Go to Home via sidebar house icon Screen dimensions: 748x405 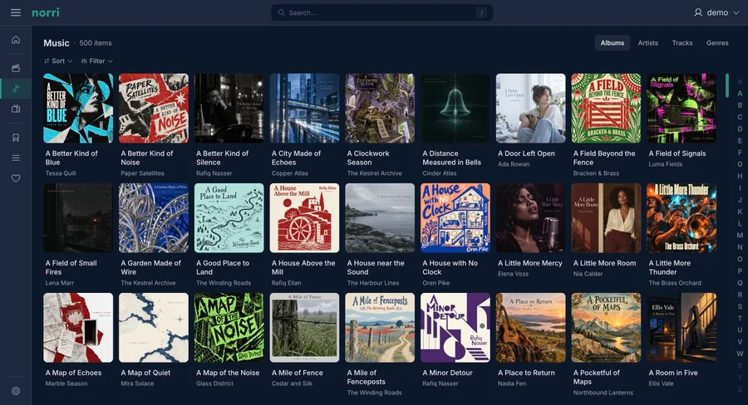(16, 40)
